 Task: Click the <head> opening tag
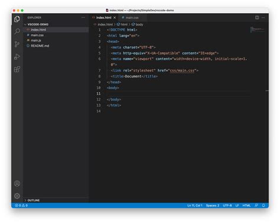(113, 41)
